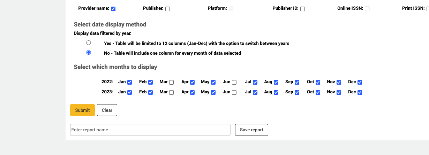Focus the Enter report name field
Image resolution: width=429 pixels, height=155 pixels.
point(150,130)
